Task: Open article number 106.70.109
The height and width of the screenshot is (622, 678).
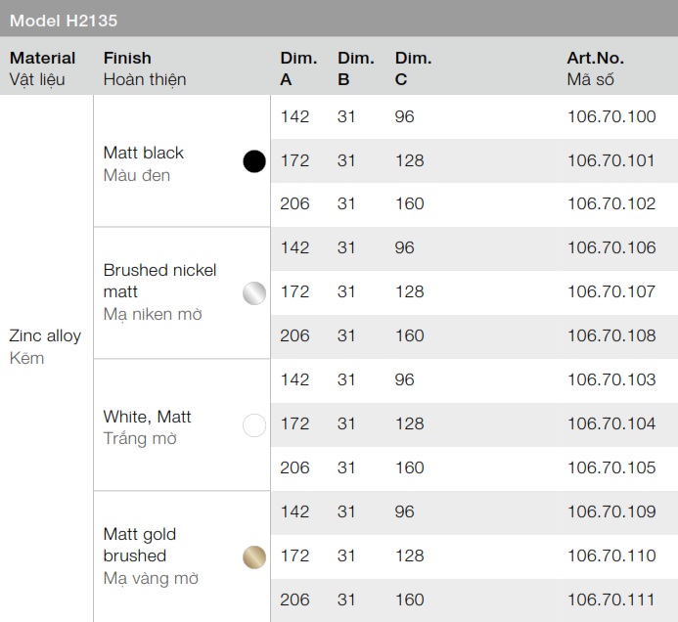Action: point(611,512)
